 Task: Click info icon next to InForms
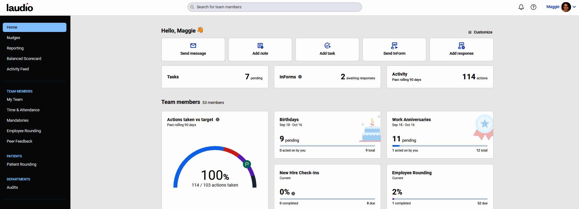300,77
